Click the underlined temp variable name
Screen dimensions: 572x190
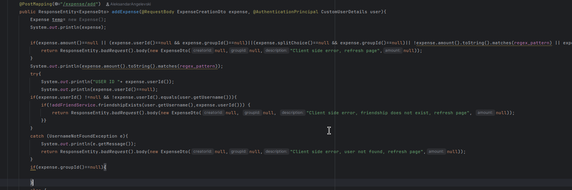pos(57,19)
